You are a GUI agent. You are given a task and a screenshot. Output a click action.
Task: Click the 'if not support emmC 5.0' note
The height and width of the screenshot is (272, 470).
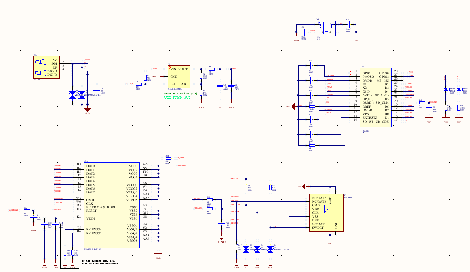click(100, 262)
